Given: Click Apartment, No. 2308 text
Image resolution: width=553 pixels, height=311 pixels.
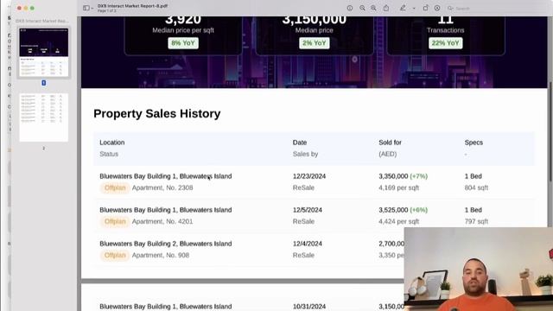Looking at the screenshot, I should [162, 187].
